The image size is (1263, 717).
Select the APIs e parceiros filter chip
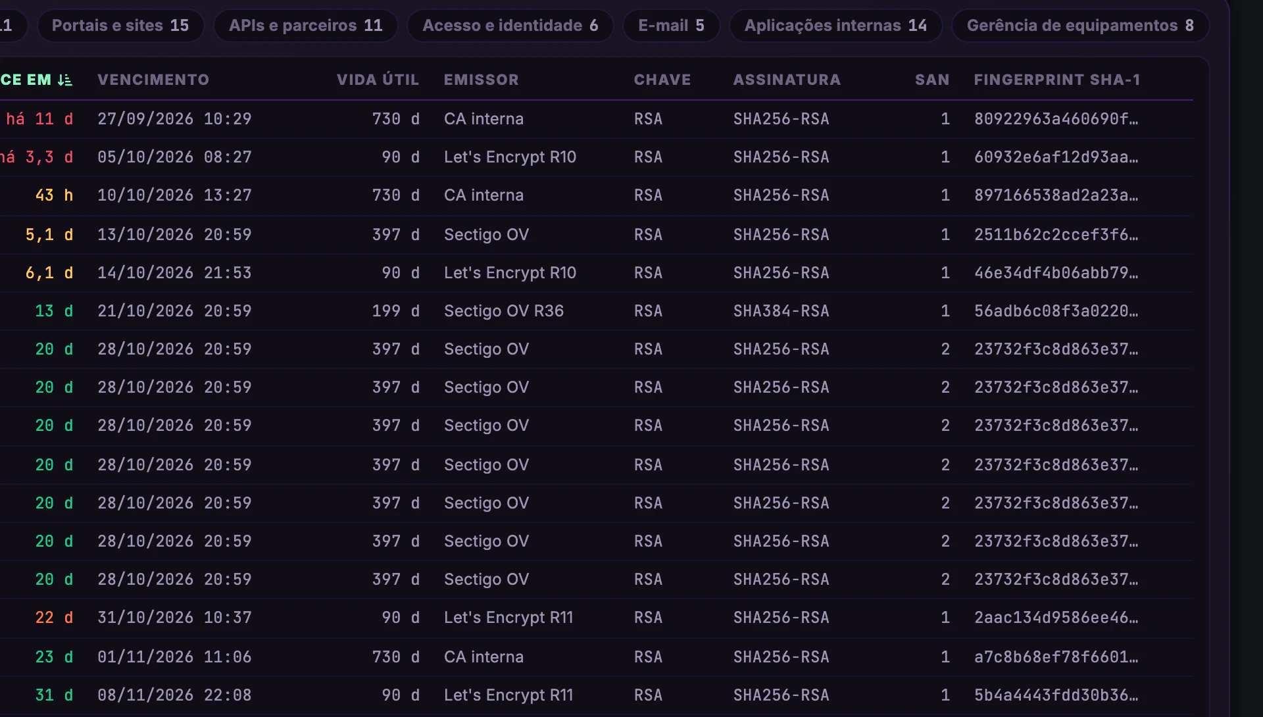[306, 26]
